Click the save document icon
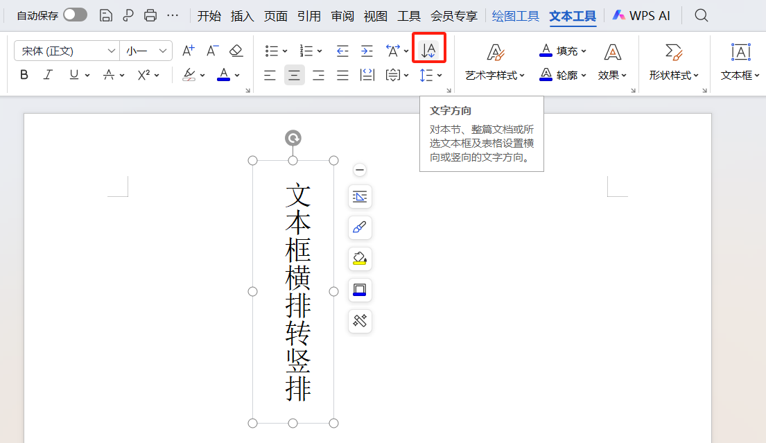 point(105,15)
